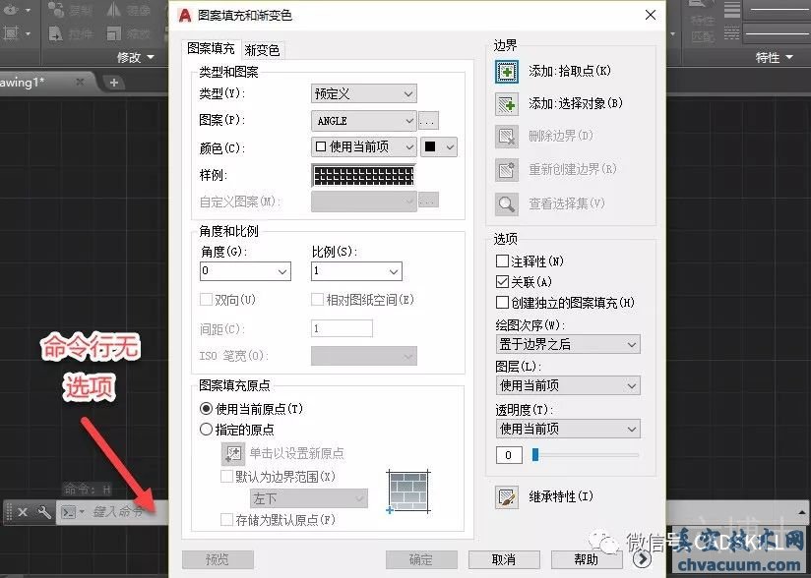The height and width of the screenshot is (578, 811).
Task: Click the pattern browse ellipsis button next to ANGLE
Action: 428,121
